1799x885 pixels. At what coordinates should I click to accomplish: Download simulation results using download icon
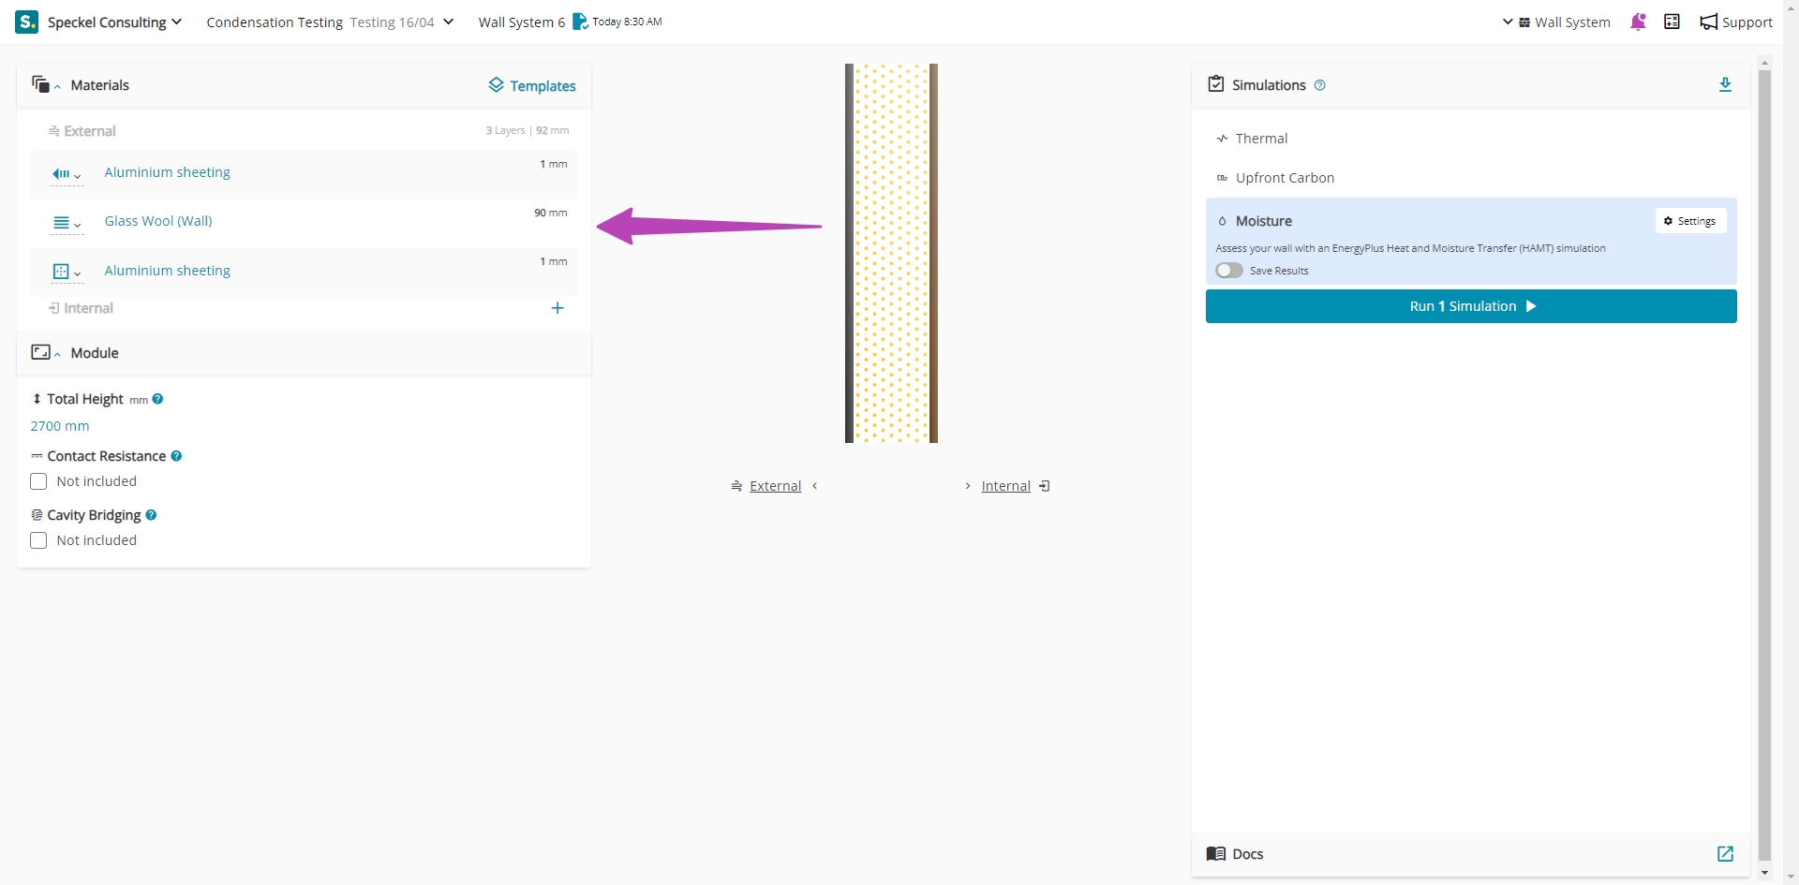[x=1725, y=84]
